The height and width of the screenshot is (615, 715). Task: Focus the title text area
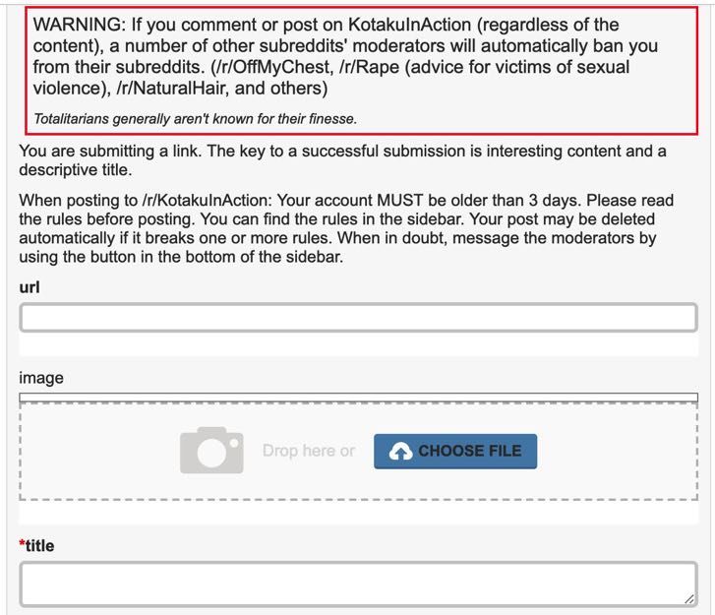pyautogui.click(x=358, y=584)
